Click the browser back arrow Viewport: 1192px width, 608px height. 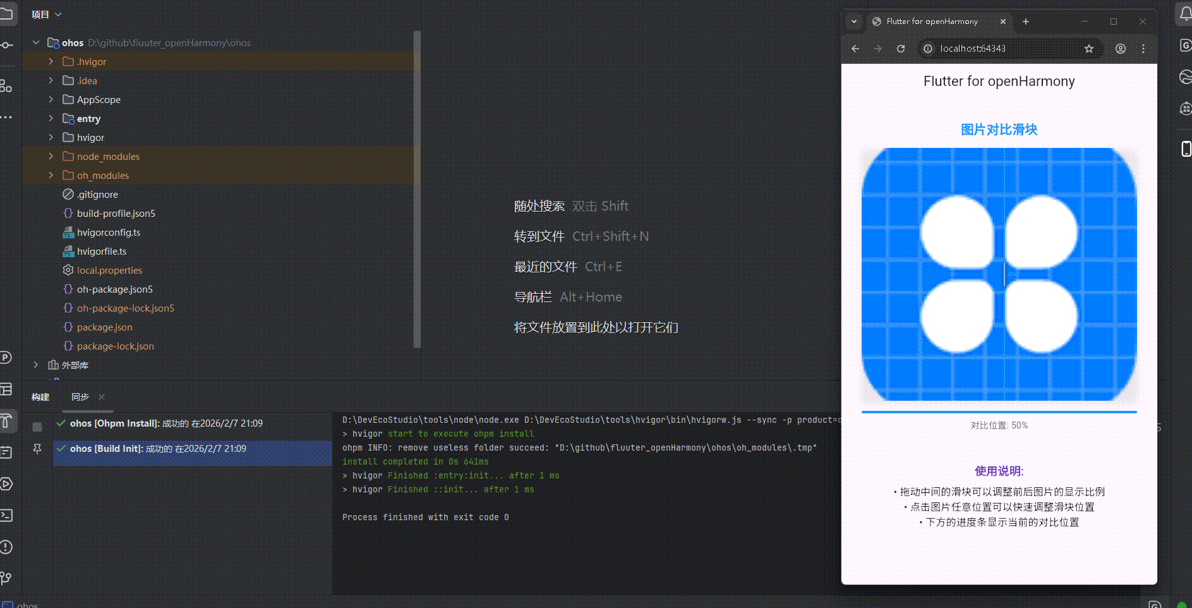point(855,49)
